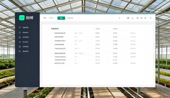Select the fourth sidebar menu item icon
Viewport: 170px width, 98px height.
[x=20, y=42]
